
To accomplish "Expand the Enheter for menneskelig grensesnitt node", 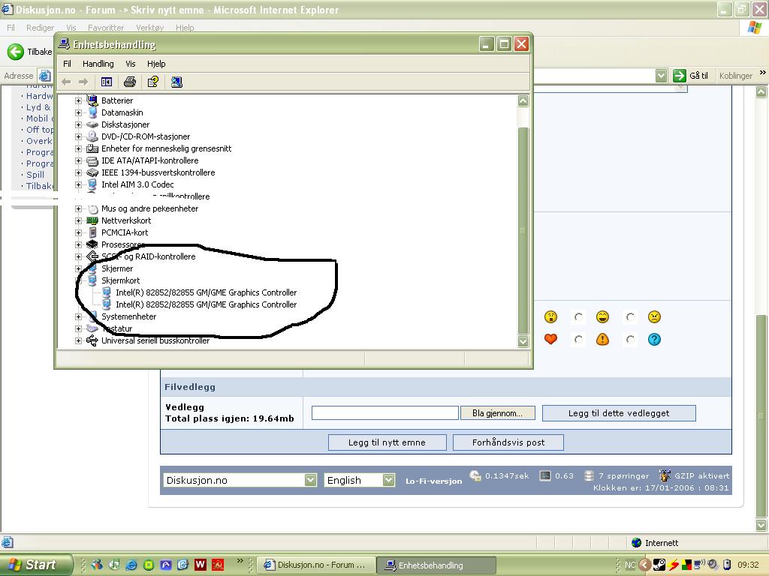I will click(78, 148).
